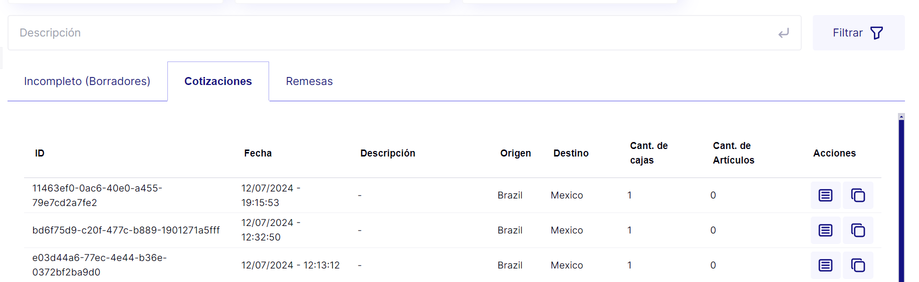Image resolution: width=919 pixels, height=282 pixels.
Task: Click the table's vertical scrollbar
Action: [901, 200]
